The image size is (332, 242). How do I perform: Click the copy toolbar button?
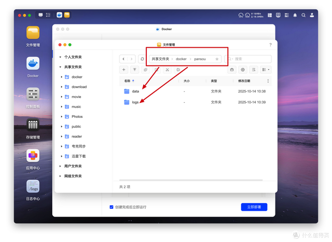(145, 70)
